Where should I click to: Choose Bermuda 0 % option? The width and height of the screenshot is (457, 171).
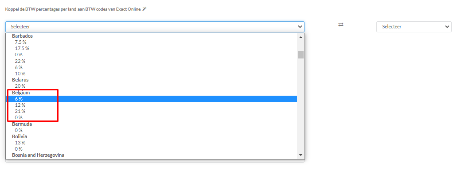151,130
